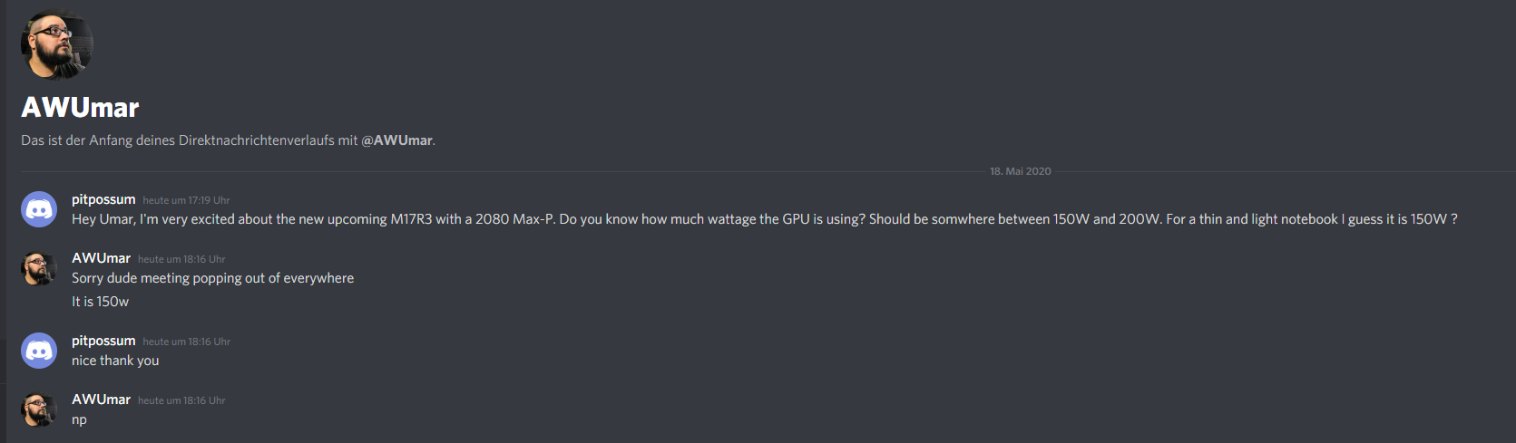
Task: Select the long M17R3 GPU wattage question message
Action: tap(764, 219)
